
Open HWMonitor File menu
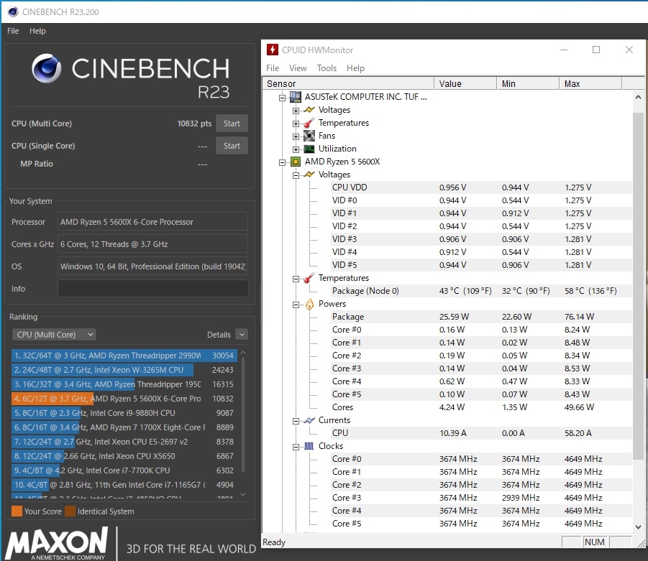coord(273,68)
